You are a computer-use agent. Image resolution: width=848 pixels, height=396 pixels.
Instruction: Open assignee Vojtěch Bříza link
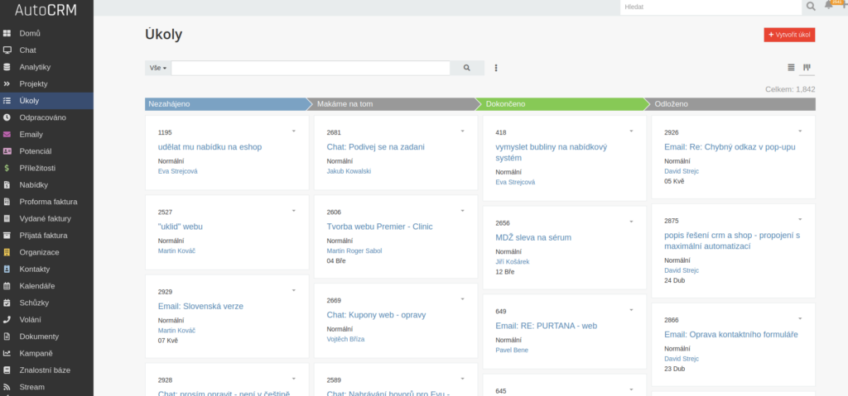[345, 339]
